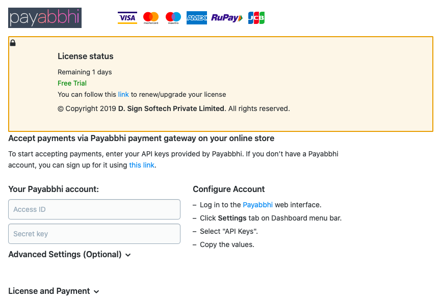
Task: Click the Payabbhi logo
Action: (45, 18)
